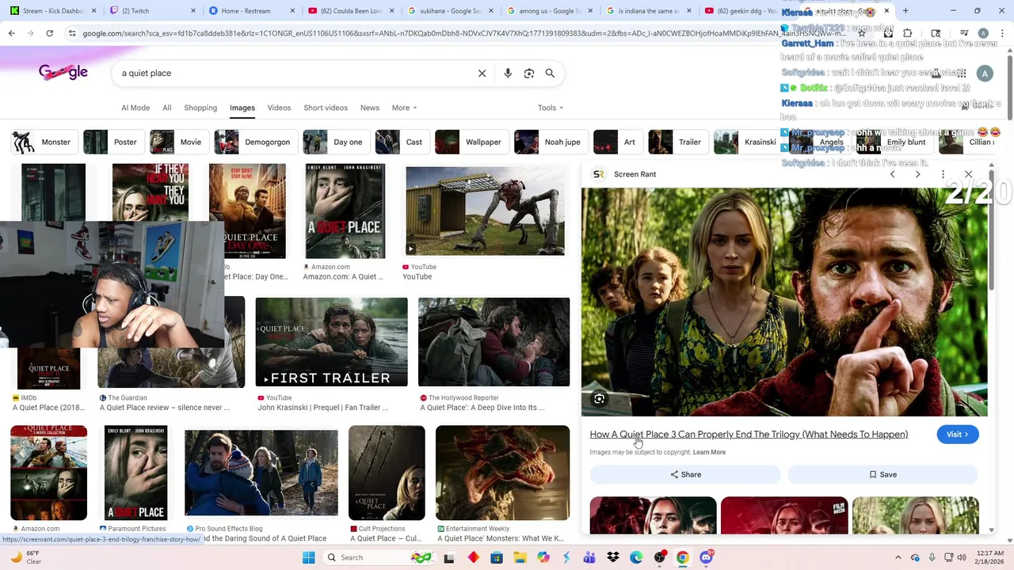The width and height of the screenshot is (1014, 570).
Task: Show next image in preview panel
Action: 917,174
